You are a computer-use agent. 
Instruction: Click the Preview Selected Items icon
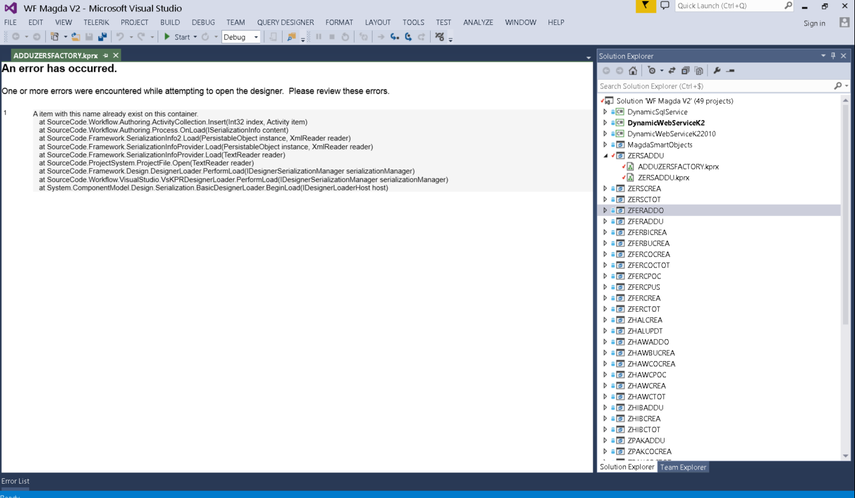pos(730,71)
